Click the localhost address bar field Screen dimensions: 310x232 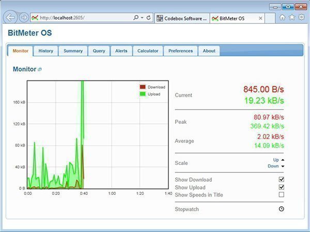click(x=83, y=18)
